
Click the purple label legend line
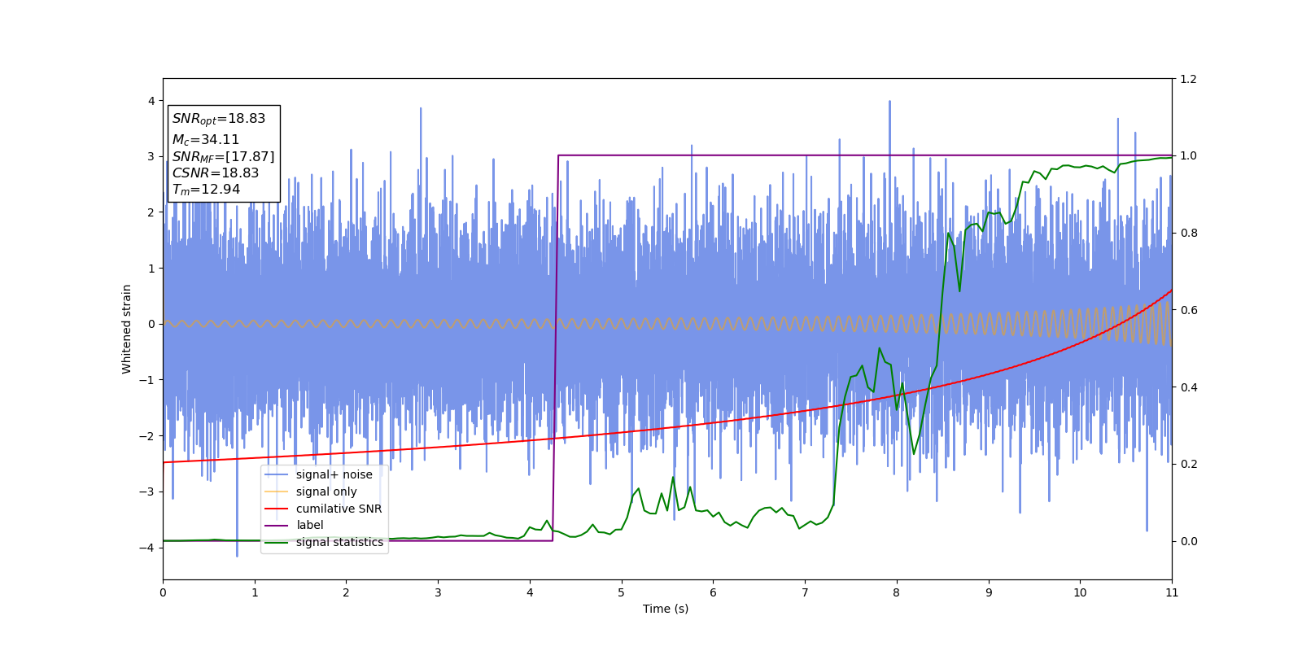(x=277, y=525)
